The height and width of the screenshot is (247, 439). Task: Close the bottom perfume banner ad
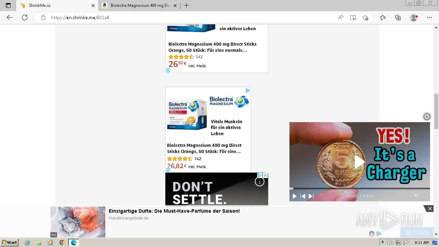[x=430, y=209]
